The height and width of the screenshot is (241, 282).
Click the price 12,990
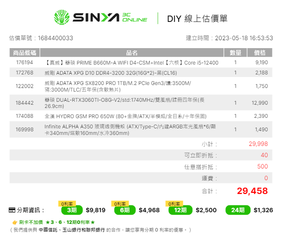click(x=260, y=103)
